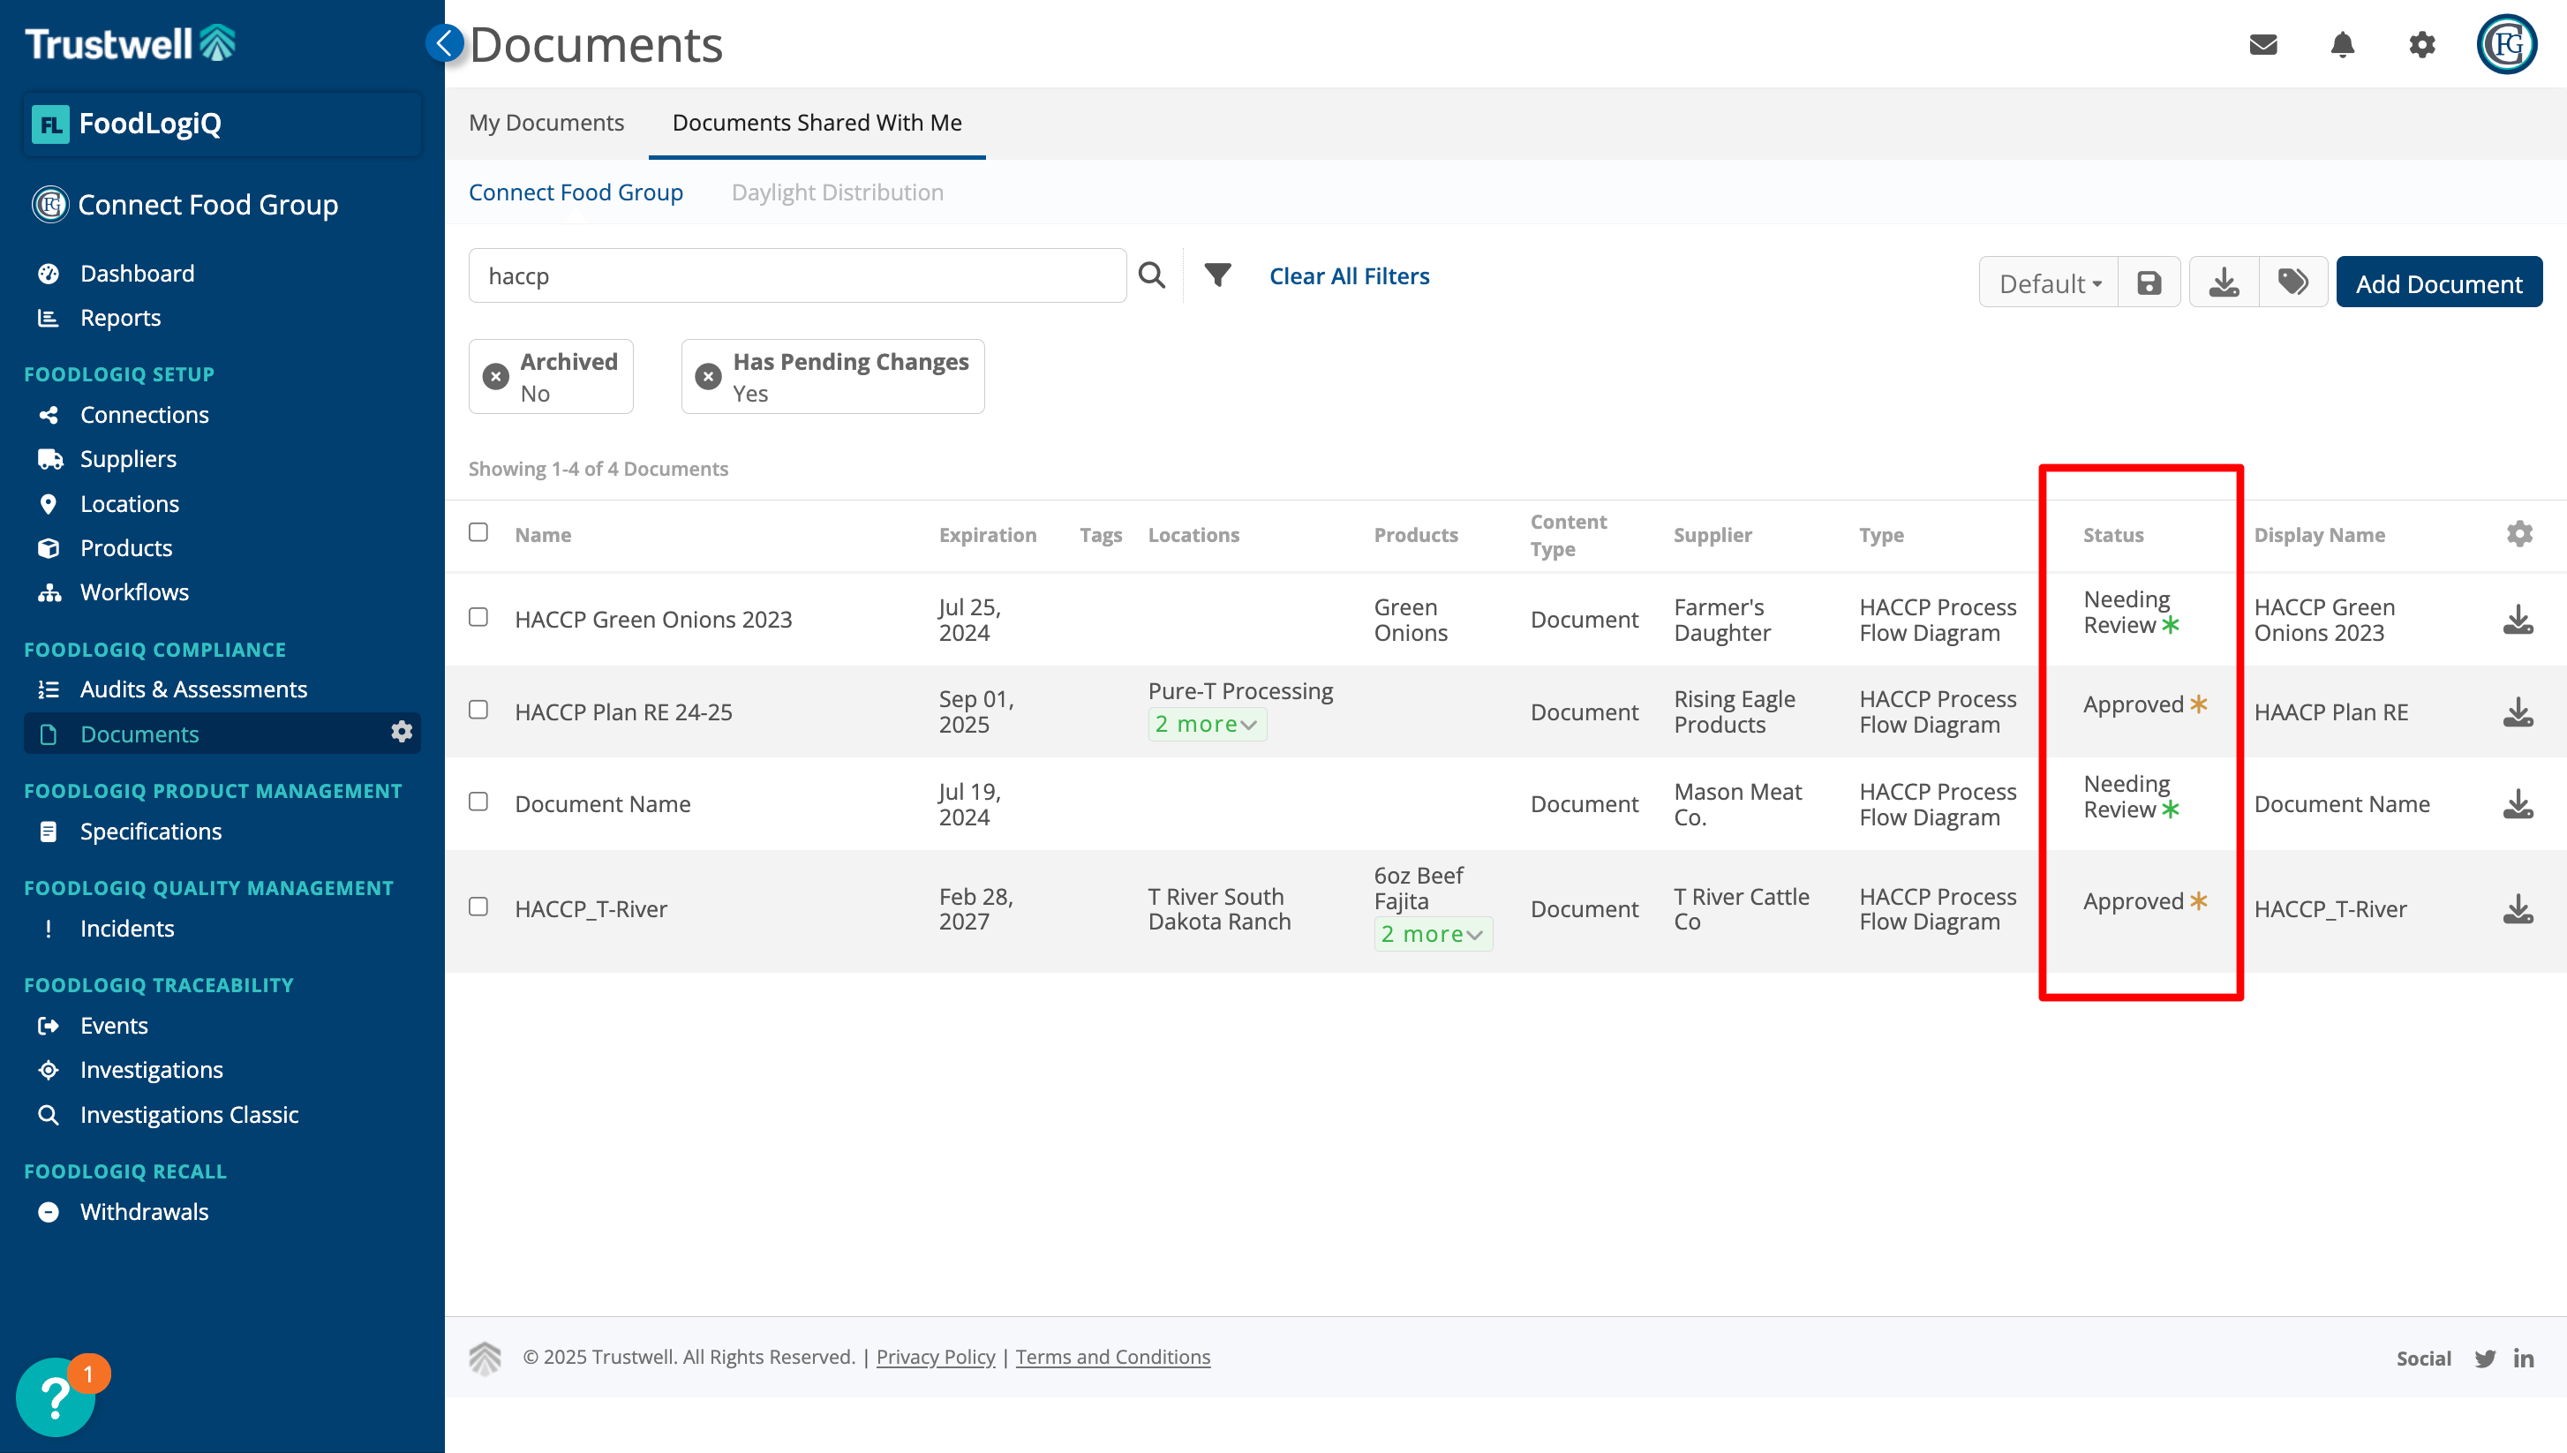Open Events in the sidebar
The image size is (2567, 1453).
click(114, 1026)
